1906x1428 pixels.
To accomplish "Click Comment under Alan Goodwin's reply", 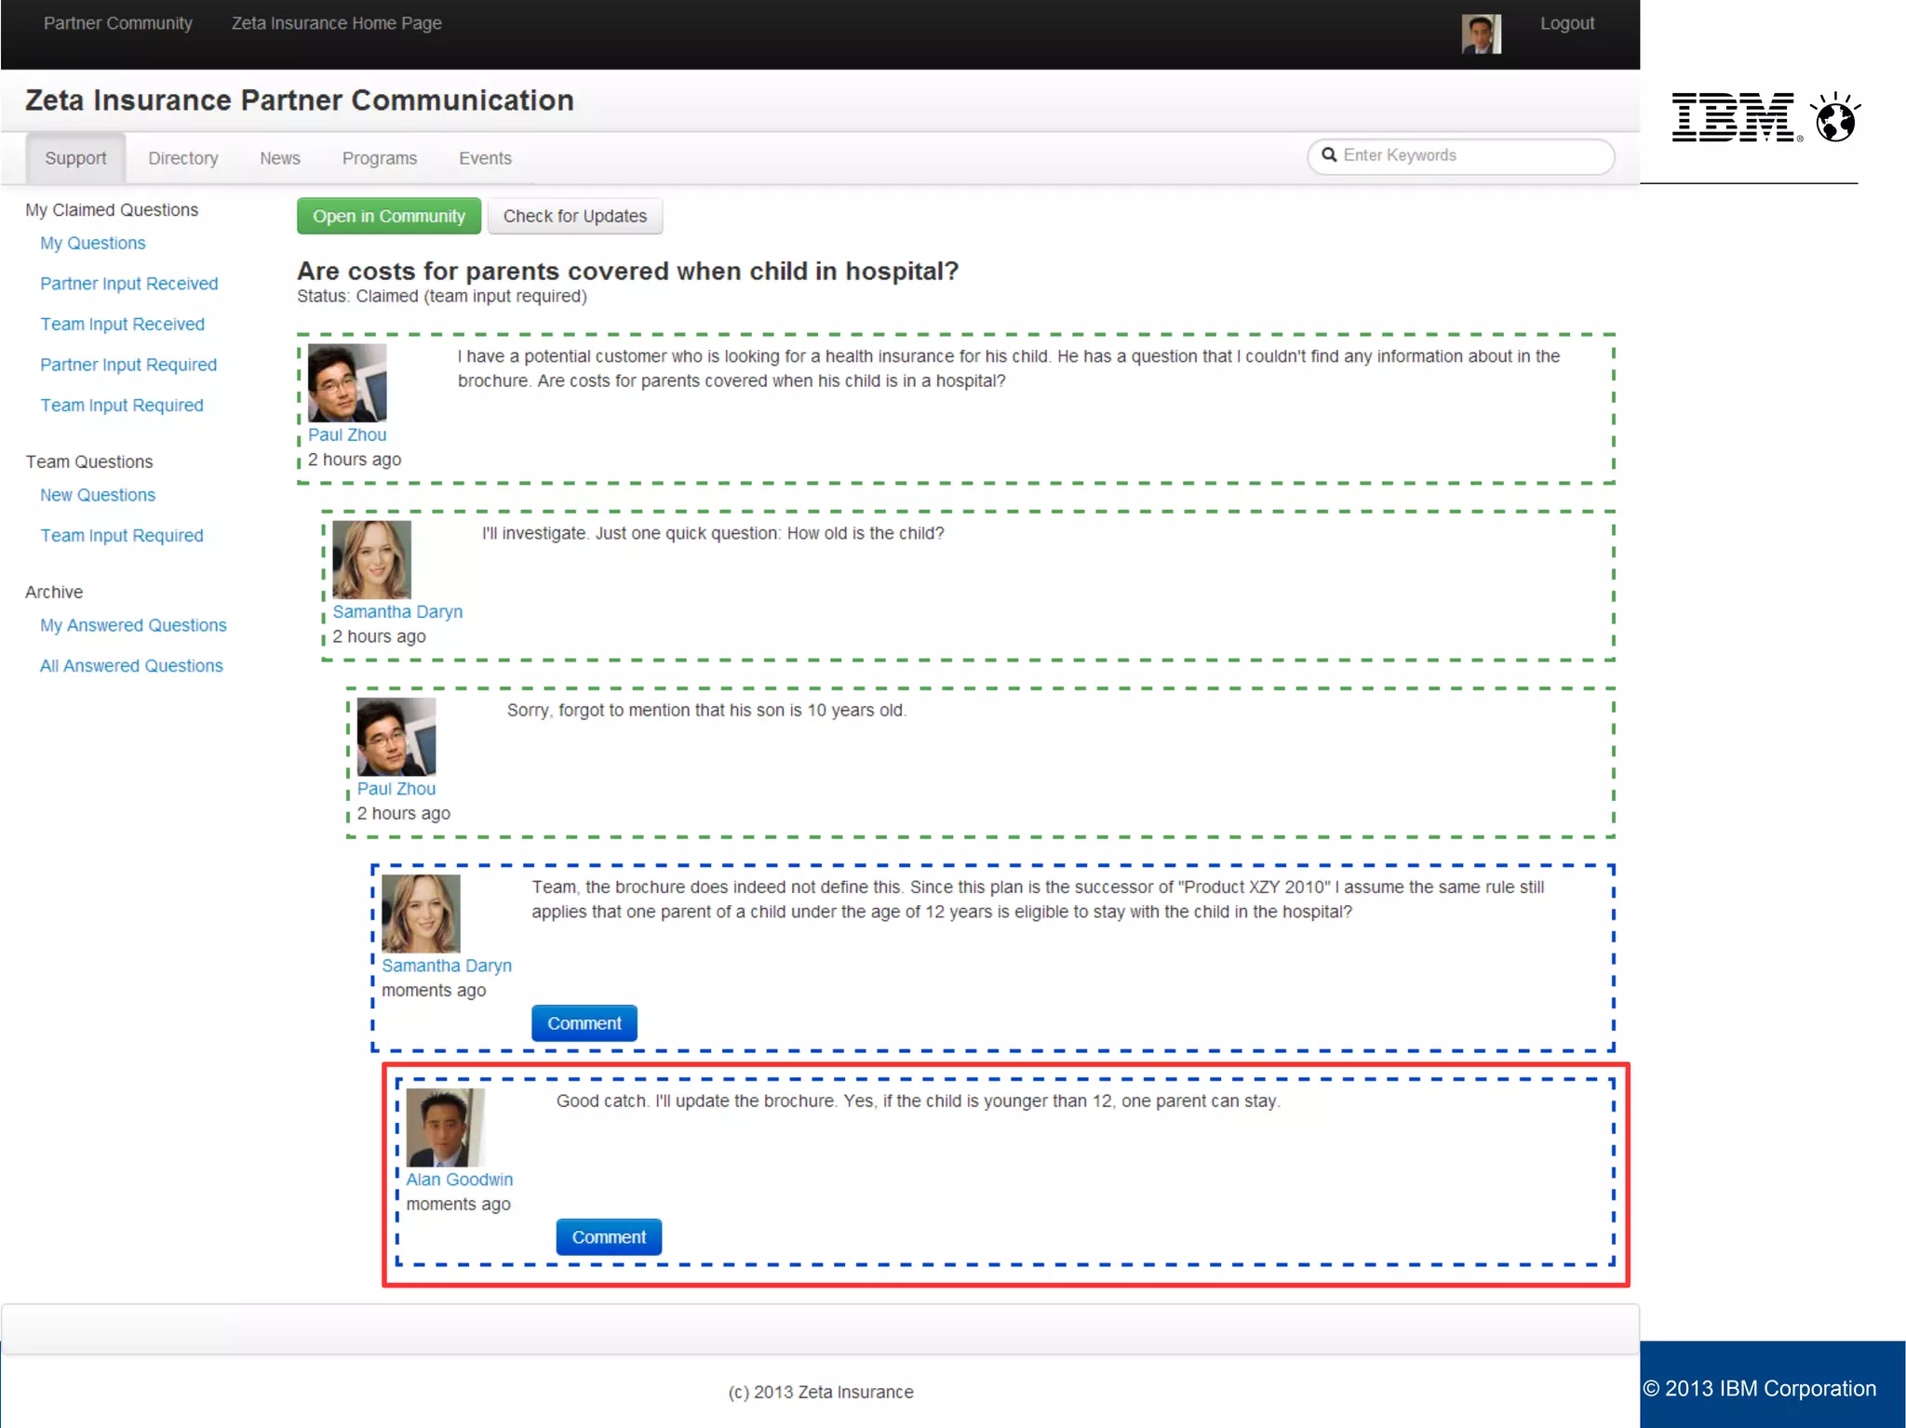I will [609, 1237].
